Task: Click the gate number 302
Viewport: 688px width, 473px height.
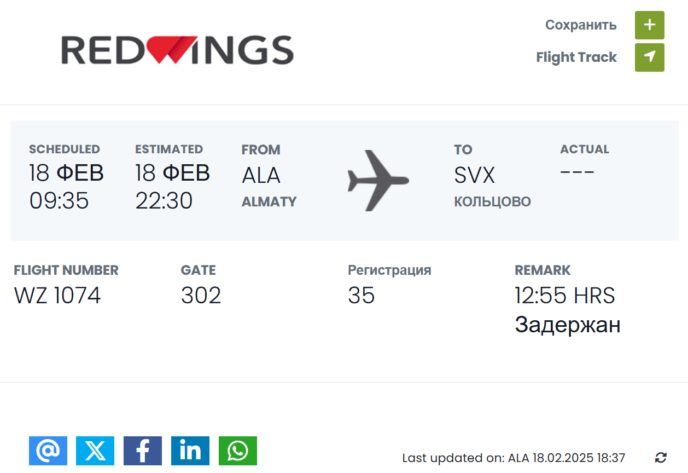Action: click(201, 296)
